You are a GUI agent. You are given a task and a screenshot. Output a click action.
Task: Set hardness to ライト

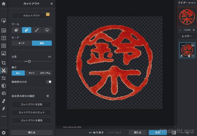pyautogui.click(x=32, y=73)
